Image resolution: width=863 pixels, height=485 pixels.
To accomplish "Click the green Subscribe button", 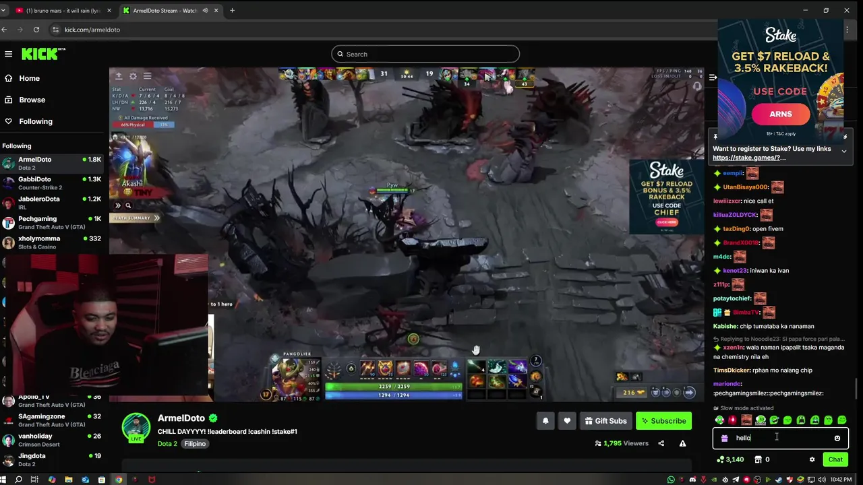I will point(663,421).
